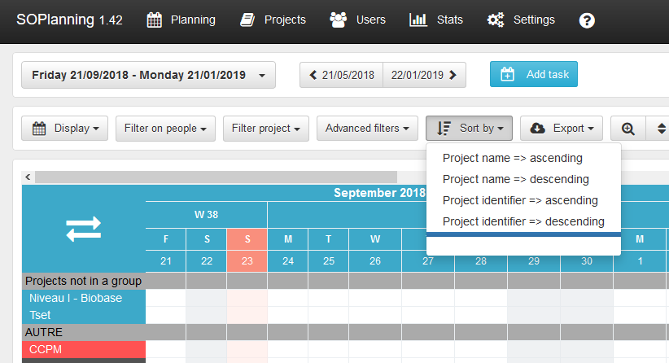Image resolution: width=669 pixels, height=363 pixels.
Task: Select Project name ascending sort option
Action: (512, 158)
